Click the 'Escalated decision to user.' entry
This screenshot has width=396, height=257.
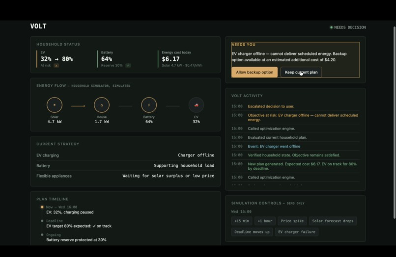pyautogui.click(x=271, y=106)
